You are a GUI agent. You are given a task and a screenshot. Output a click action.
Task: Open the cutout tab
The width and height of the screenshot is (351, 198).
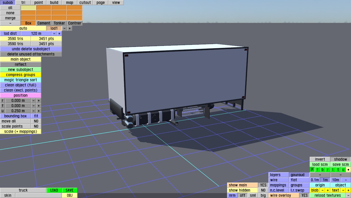click(85, 3)
